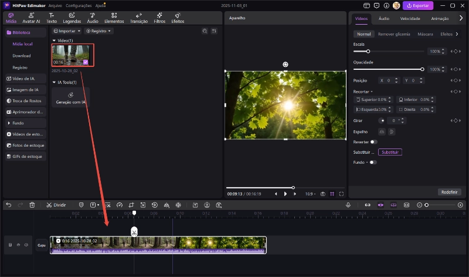Viewport: 469px width, 277px height.
Task: Open the text tool dropdown arrow in timeline toolbar
Action: [98, 205]
